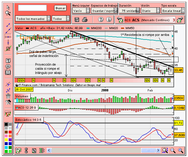Open the 'Vacío' left menu dropdown
This screenshot has height=157, width=188.
click(x=81, y=10)
